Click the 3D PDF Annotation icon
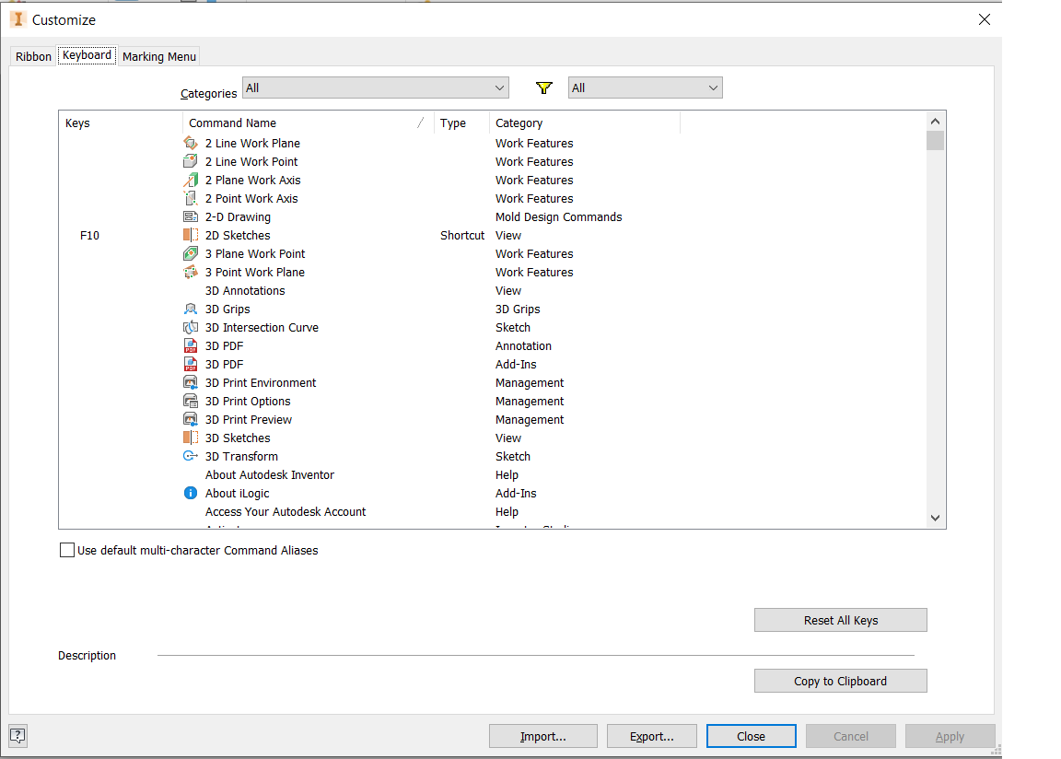This screenshot has width=1061, height=759. click(191, 345)
